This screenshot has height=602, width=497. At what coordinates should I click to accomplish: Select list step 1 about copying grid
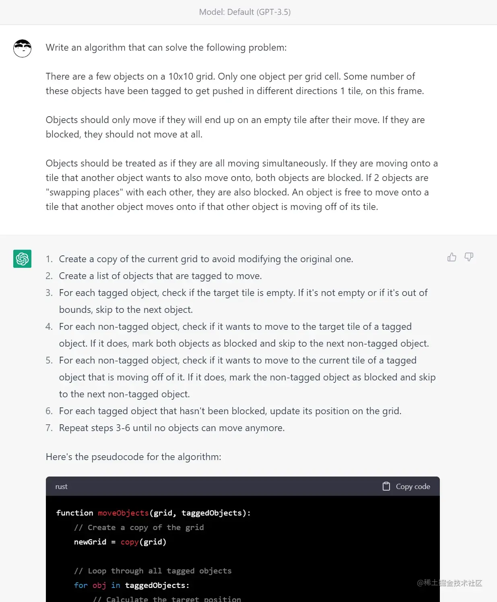coord(206,259)
